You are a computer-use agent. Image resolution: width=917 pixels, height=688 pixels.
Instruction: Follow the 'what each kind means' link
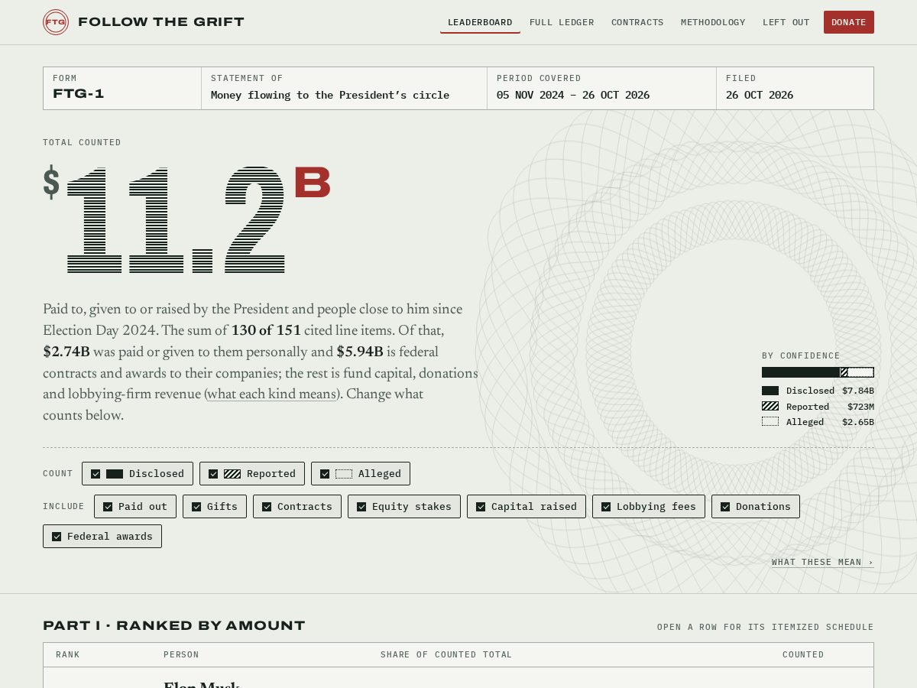(272, 394)
